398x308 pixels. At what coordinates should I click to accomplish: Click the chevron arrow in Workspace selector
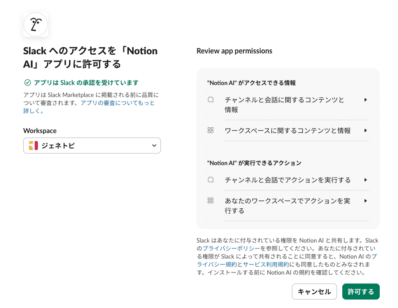pos(154,146)
